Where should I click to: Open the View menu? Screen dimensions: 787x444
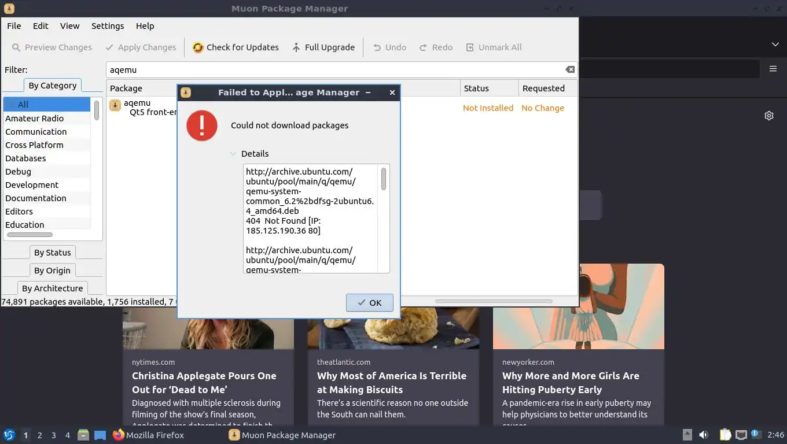(x=69, y=26)
